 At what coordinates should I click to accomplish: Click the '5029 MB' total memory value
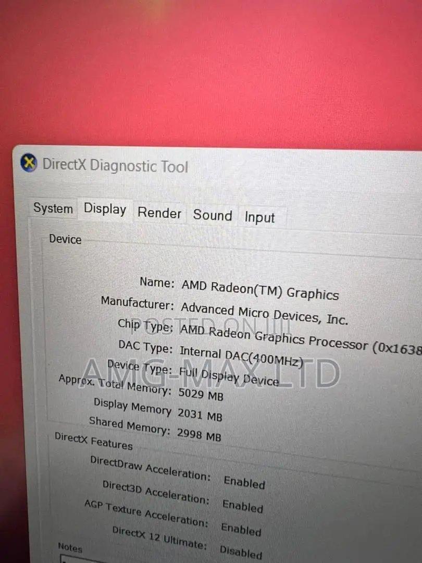201,394
